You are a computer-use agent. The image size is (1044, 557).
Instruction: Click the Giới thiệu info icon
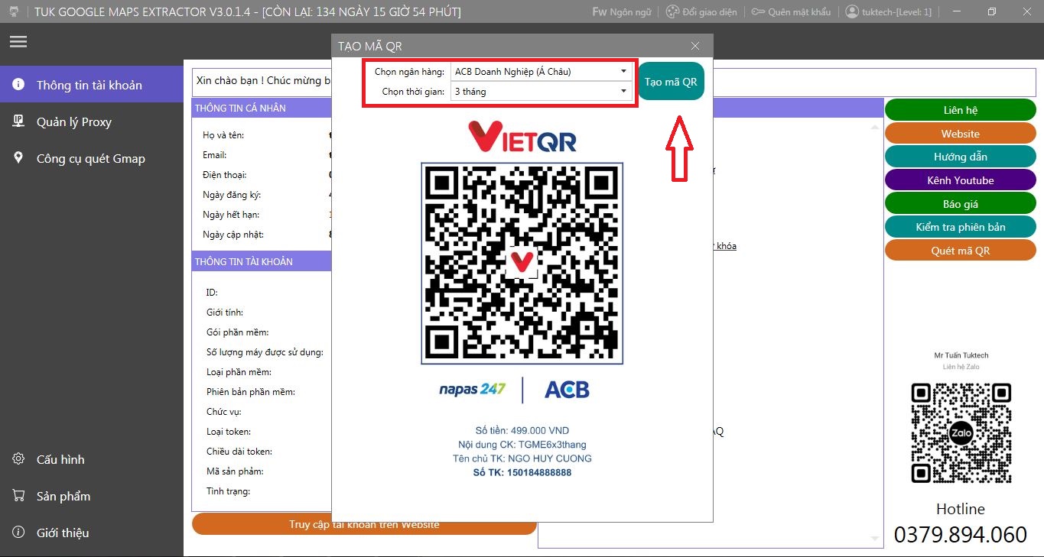(x=18, y=533)
